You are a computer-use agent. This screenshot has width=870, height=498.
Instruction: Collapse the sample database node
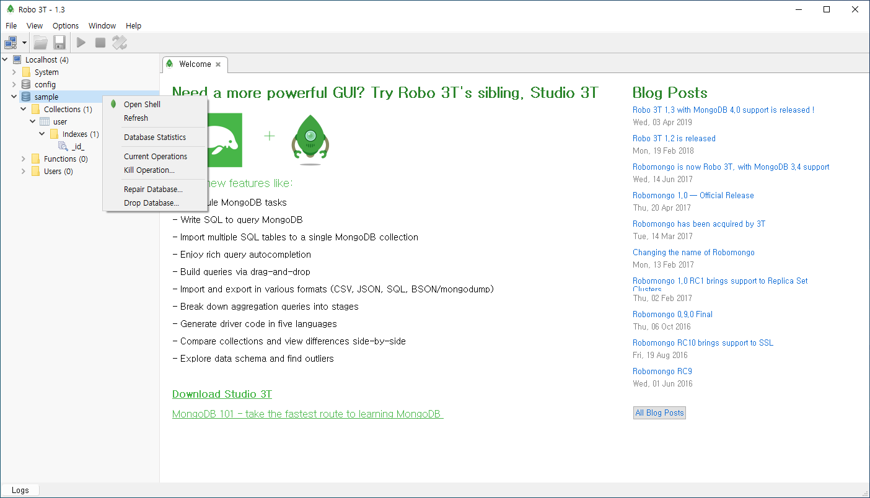click(14, 97)
